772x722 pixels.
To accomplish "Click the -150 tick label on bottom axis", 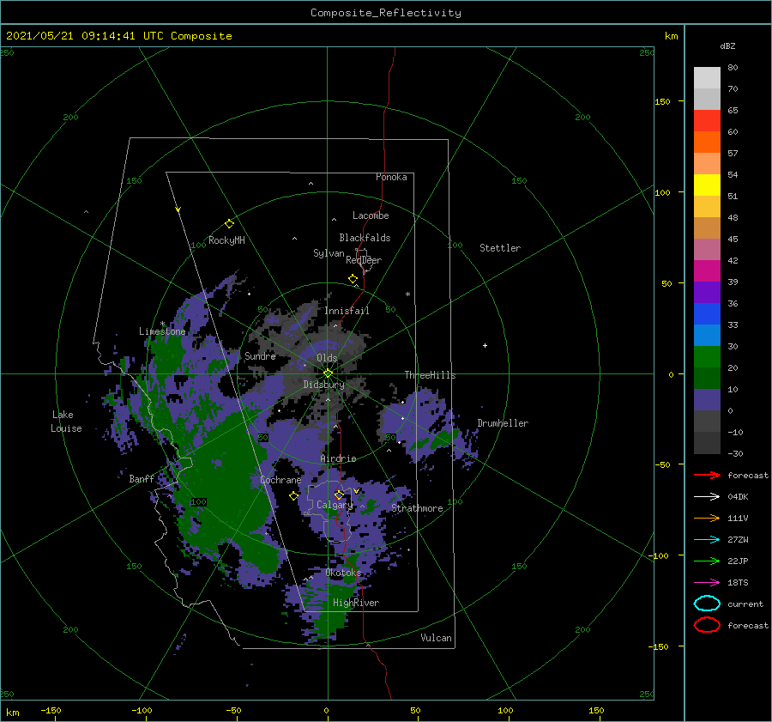I will tap(51, 710).
